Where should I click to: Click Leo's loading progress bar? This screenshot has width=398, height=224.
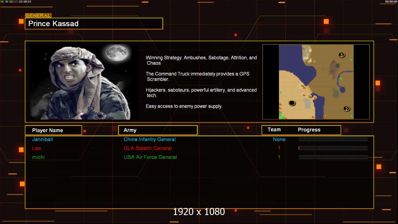[x=333, y=148]
